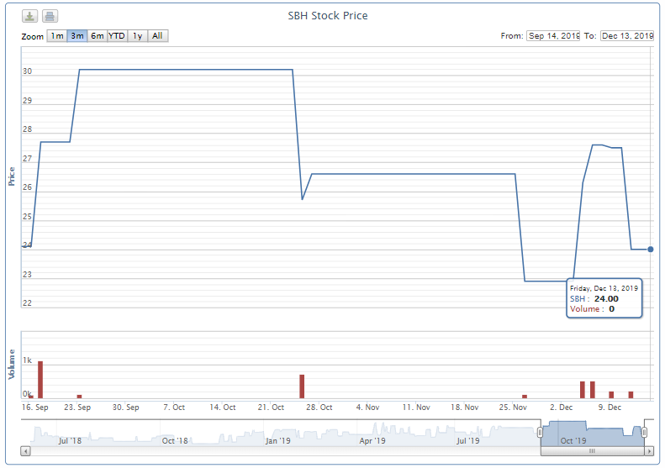
Task: Select the YTD zoom range
Action: point(117,36)
